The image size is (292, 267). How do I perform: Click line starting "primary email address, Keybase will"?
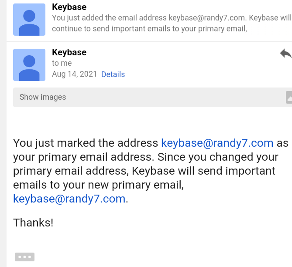coord(144,171)
